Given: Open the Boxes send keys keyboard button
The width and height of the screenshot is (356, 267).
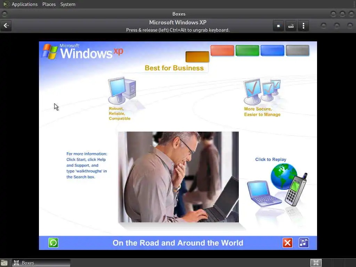Looking at the screenshot, I should [291, 26].
